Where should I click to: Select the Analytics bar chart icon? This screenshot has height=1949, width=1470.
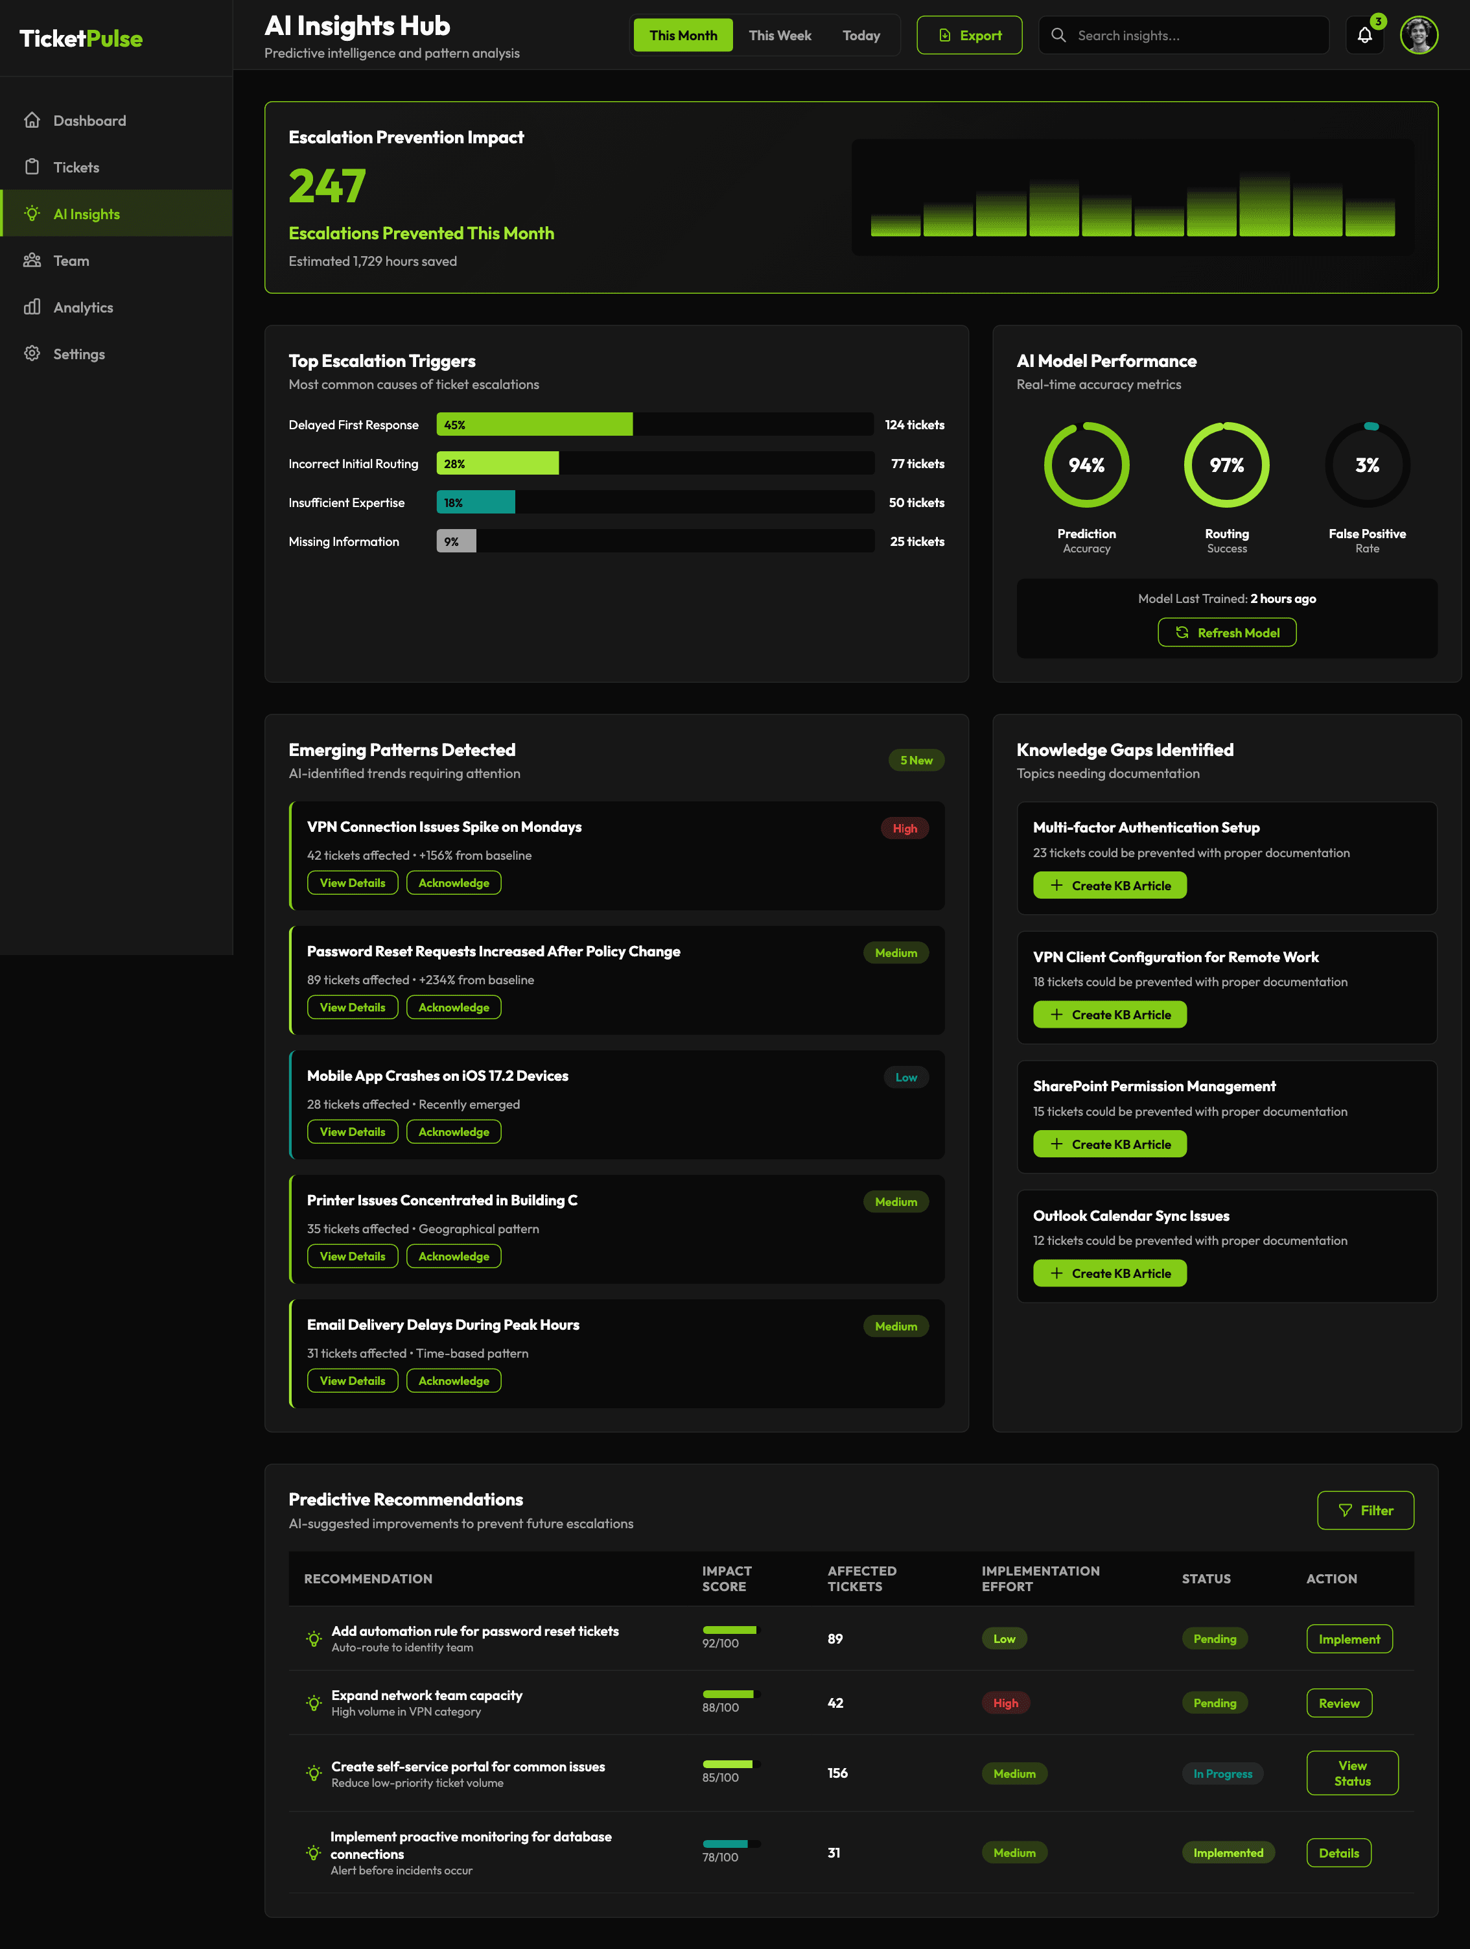(32, 307)
